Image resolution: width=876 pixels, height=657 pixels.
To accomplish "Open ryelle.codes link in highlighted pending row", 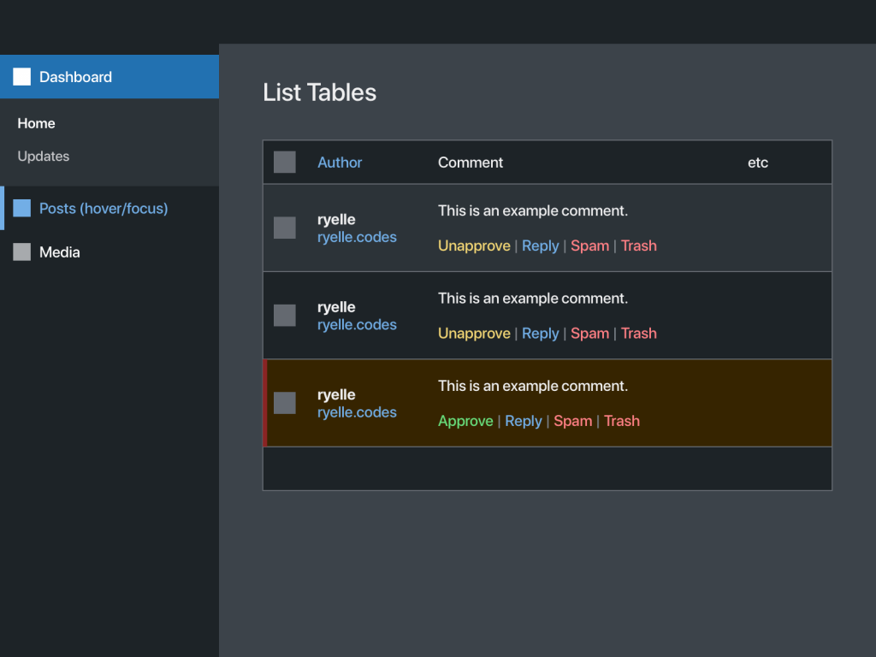I will coord(357,412).
